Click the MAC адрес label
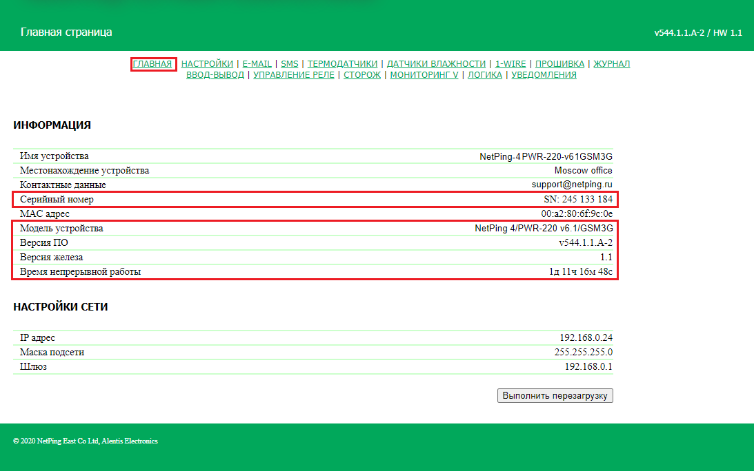Image resolution: width=754 pixels, height=471 pixels. [x=45, y=213]
